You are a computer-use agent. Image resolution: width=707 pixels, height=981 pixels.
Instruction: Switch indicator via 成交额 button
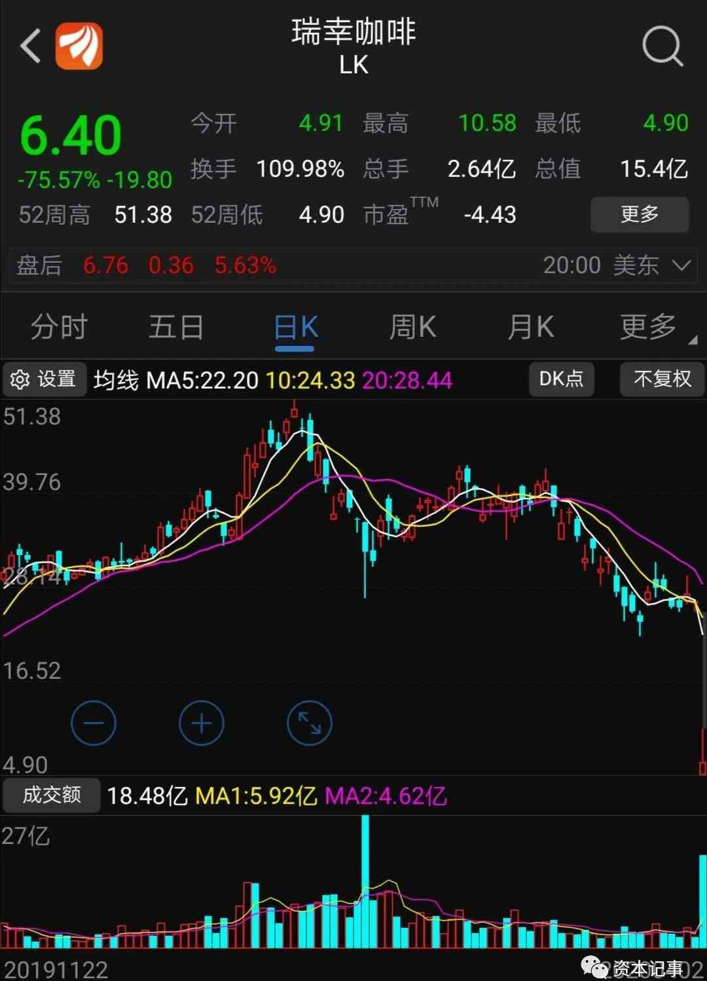51,795
